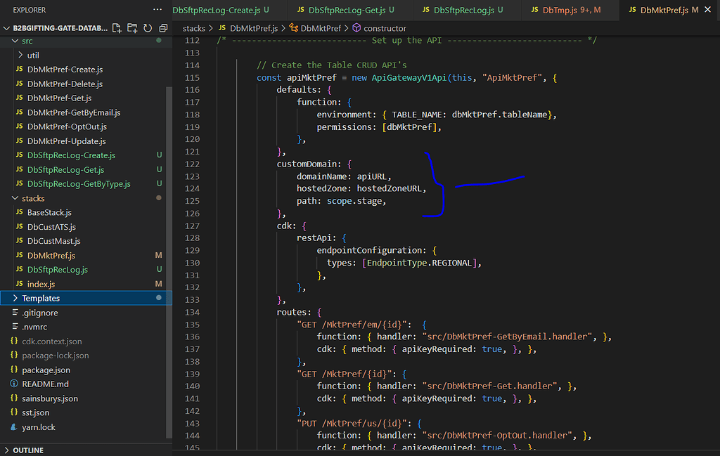Click the New File icon in Explorer
This screenshot has height=456, width=720.
[117, 28]
